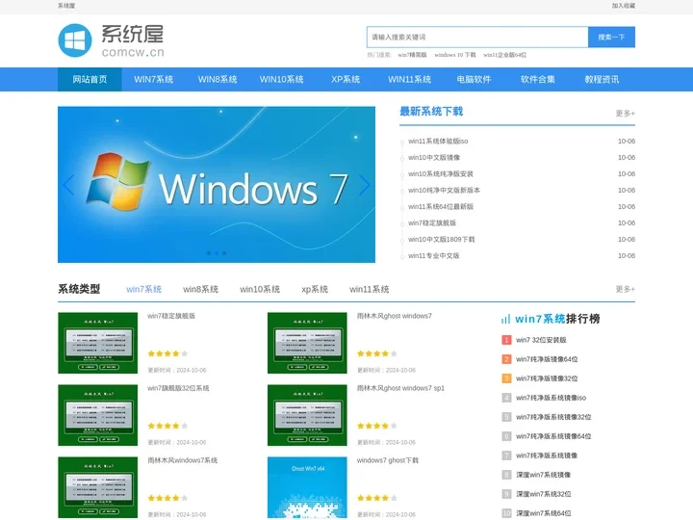Open win7纯净版系统镜像iso in ranking list
The height and width of the screenshot is (520, 693).
551,398
